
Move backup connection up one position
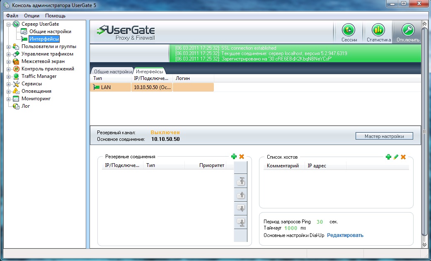pyautogui.click(x=241, y=195)
